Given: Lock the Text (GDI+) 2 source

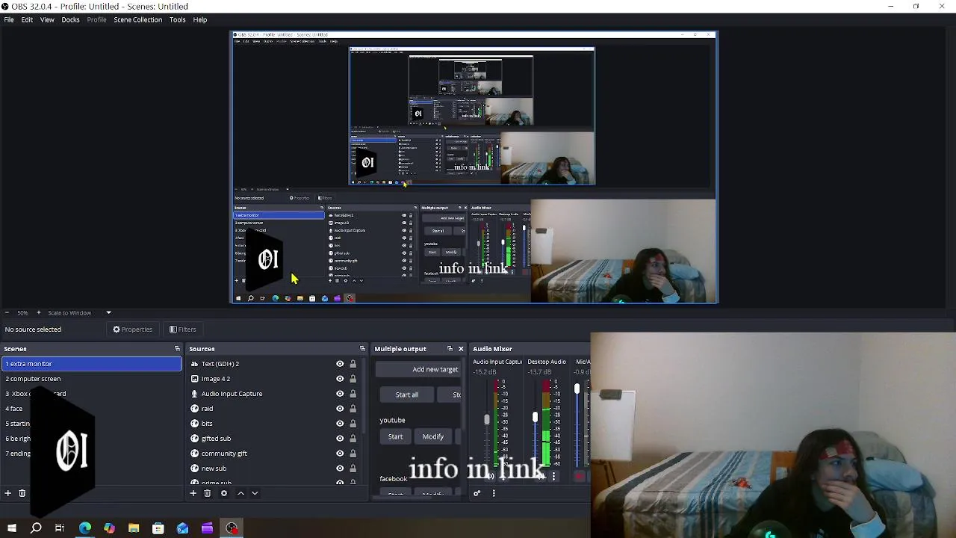Looking at the screenshot, I should (353, 364).
